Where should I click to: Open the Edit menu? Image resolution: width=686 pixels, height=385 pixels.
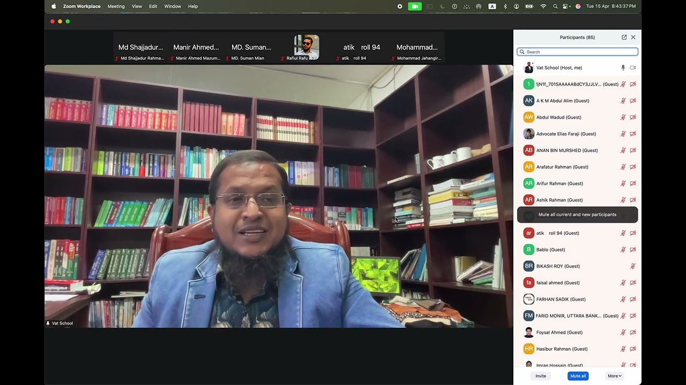(153, 6)
